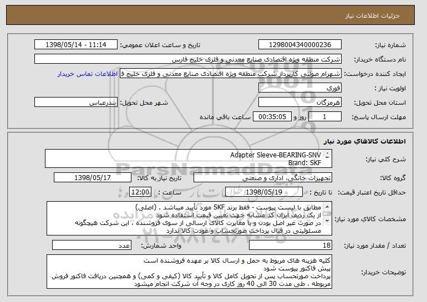Click the label تعداد / مقدار مورد نیاز
The height and width of the screenshot is (302, 427).
(x=375, y=246)
